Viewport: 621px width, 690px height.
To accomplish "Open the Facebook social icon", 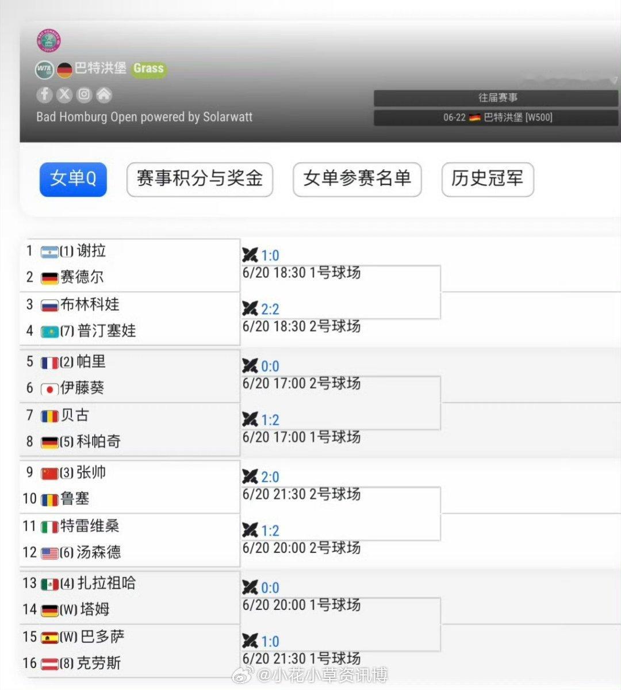I will pos(44,94).
